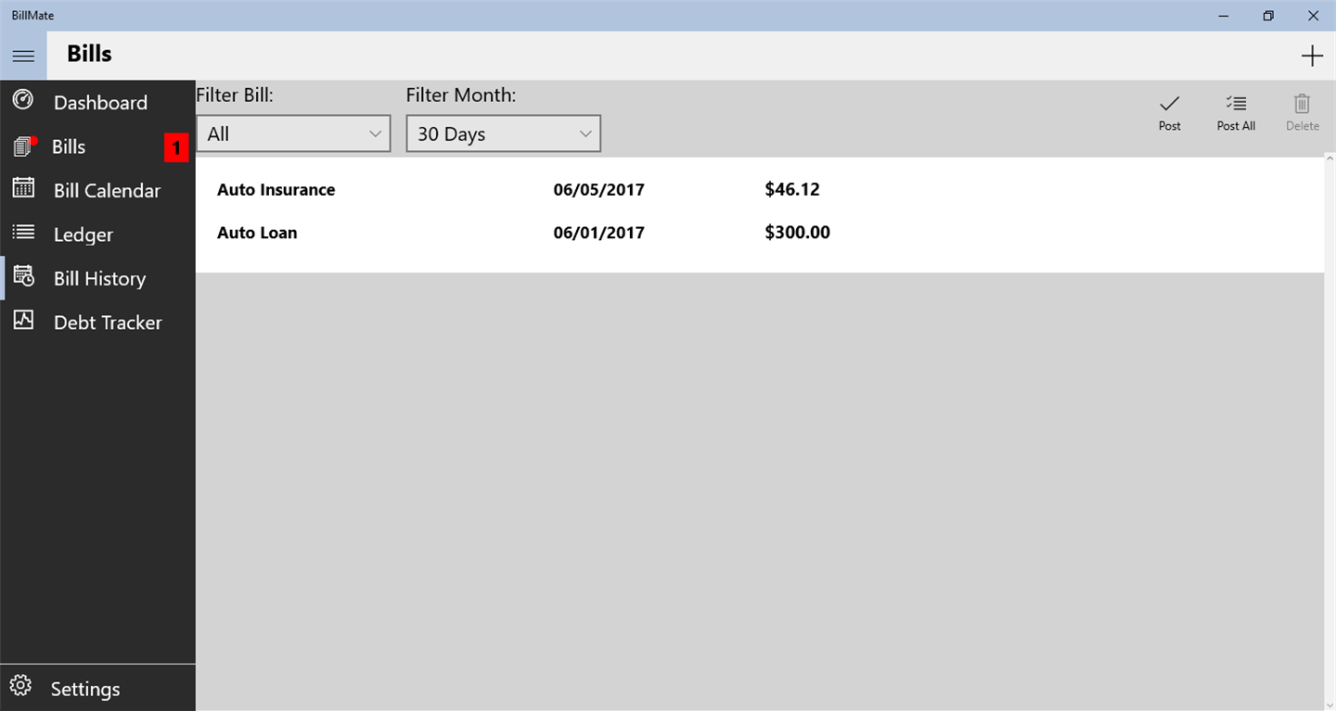Image resolution: width=1336 pixels, height=711 pixels.
Task: Click the Ledger list icon
Action: tap(23, 233)
